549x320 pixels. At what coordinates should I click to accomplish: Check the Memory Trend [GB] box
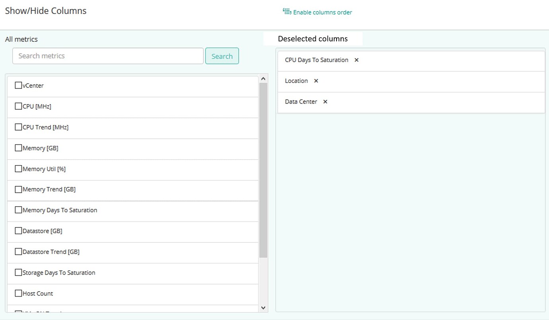18,189
